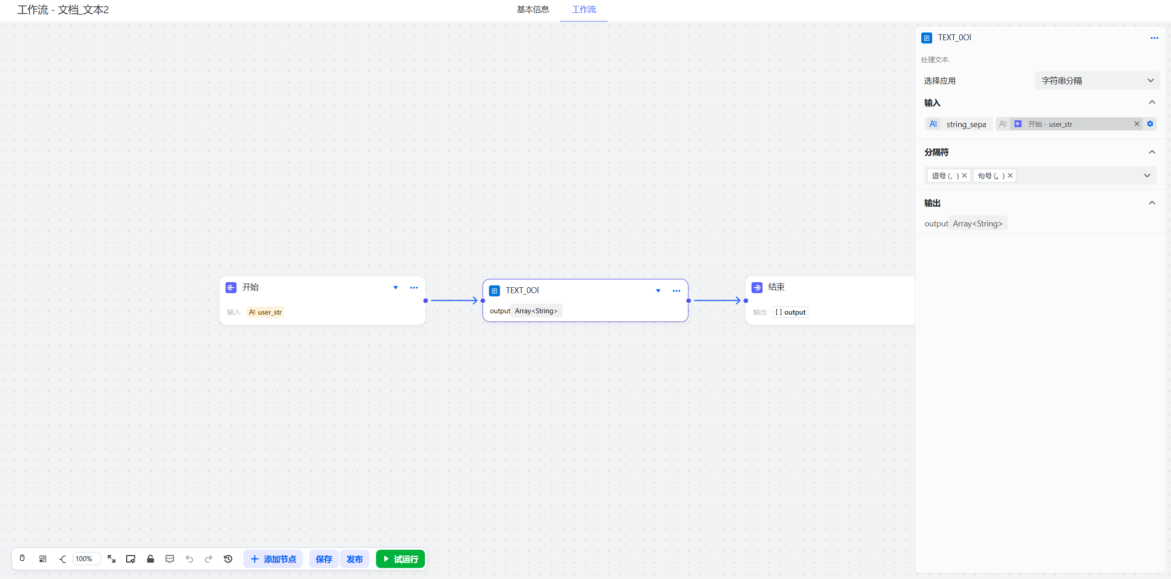Click the fit-to-view expand arrows icon

click(111, 558)
